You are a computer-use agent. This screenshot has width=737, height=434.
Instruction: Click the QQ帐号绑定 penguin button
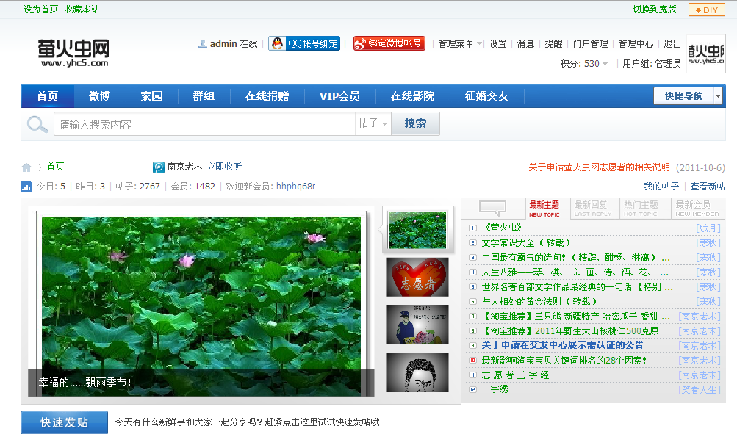[304, 43]
